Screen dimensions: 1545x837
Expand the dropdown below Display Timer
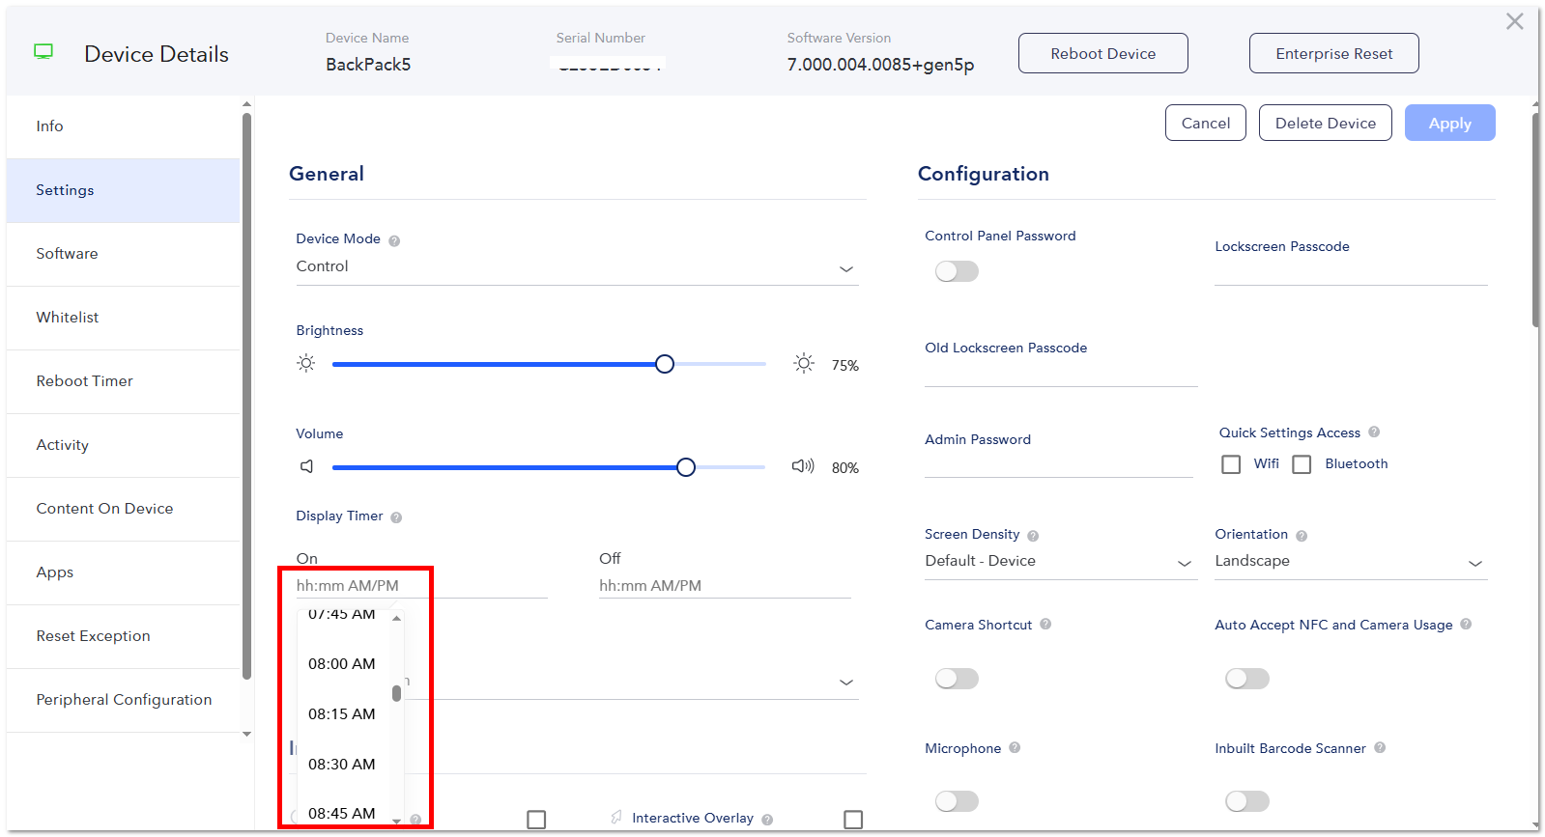(845, 682)
